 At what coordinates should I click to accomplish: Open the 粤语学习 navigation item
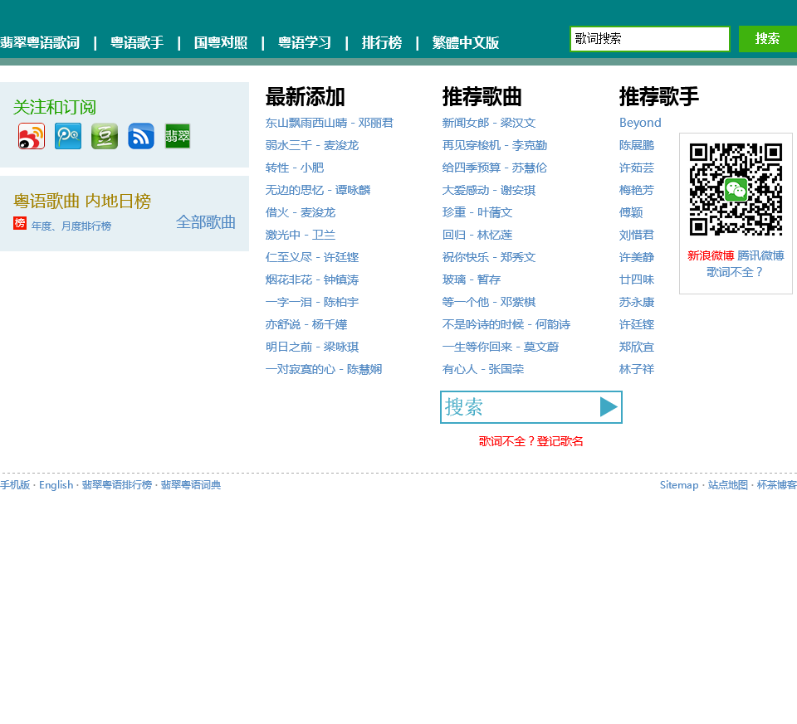pyautogui.click(x=305, y=42)
